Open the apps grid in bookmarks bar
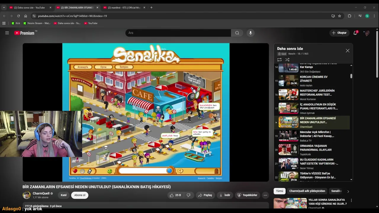The height and width of the screenshot is (213, 379). [4, 23]
